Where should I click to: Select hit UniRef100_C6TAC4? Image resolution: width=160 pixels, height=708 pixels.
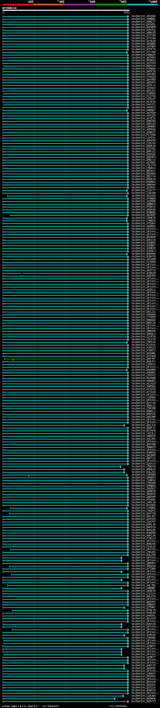(143, 88)
